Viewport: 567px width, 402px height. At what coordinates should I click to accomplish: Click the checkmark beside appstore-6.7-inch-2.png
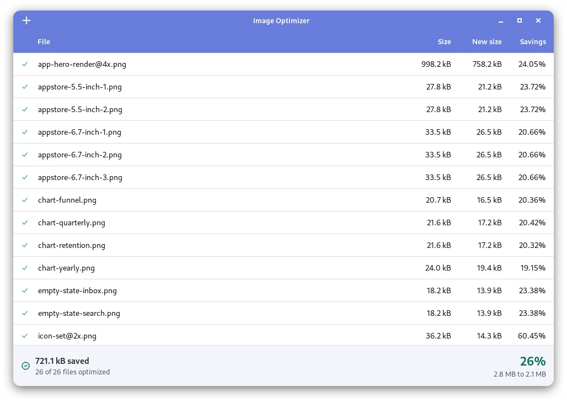25,155
